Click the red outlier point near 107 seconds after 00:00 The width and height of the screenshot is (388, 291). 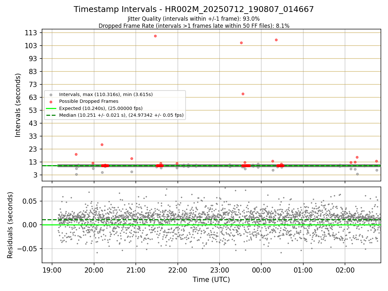click(x=276, y=40)
